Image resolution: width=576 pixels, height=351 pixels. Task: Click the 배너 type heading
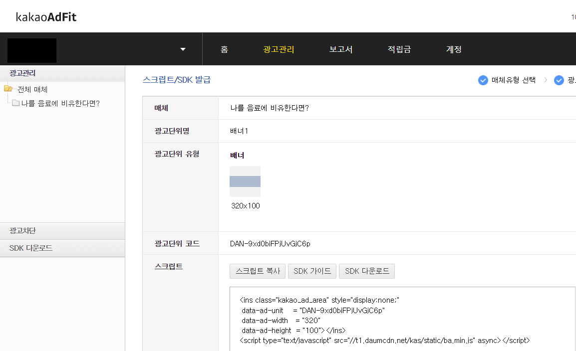(x=237, y=155)
